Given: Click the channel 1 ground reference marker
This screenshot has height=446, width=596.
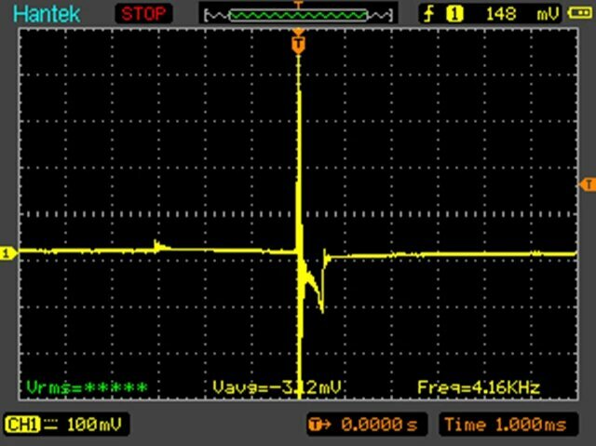Looking at the screenshot, I should [x=7, y=253].
